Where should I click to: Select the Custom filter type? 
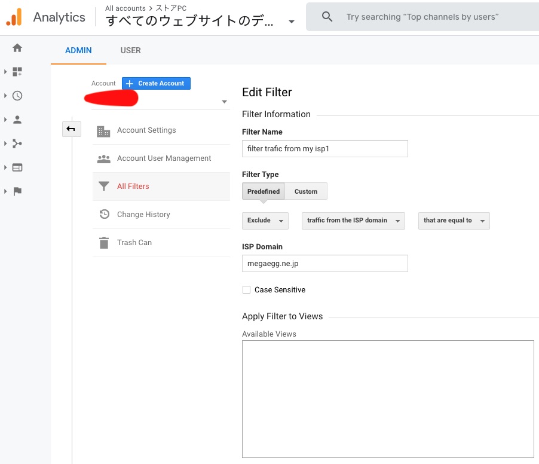click(x=306, y=191)
